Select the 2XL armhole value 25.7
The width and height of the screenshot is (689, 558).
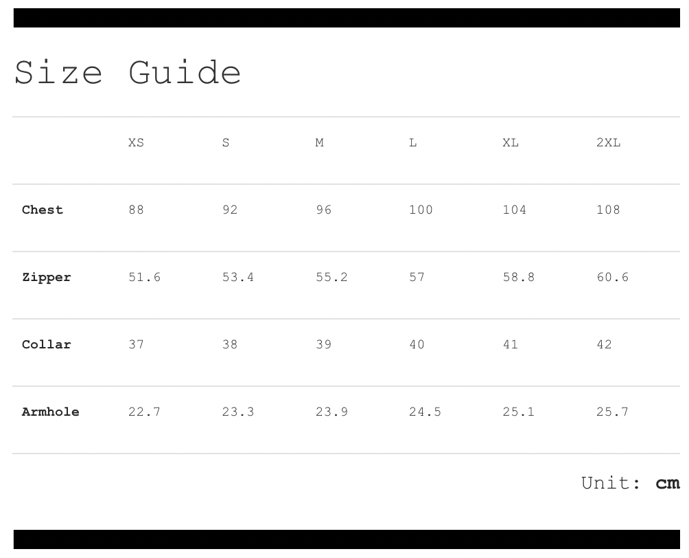(612, 412)
